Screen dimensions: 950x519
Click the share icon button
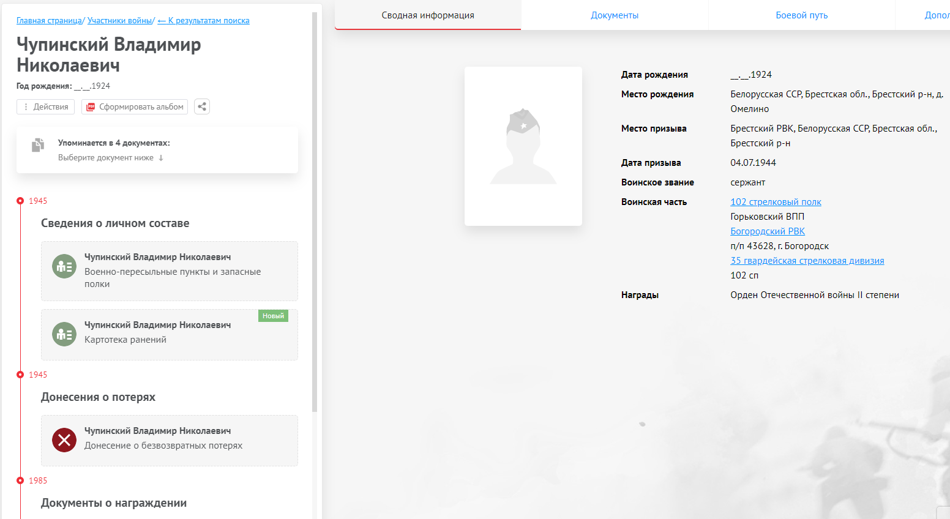tap(202, 106)
